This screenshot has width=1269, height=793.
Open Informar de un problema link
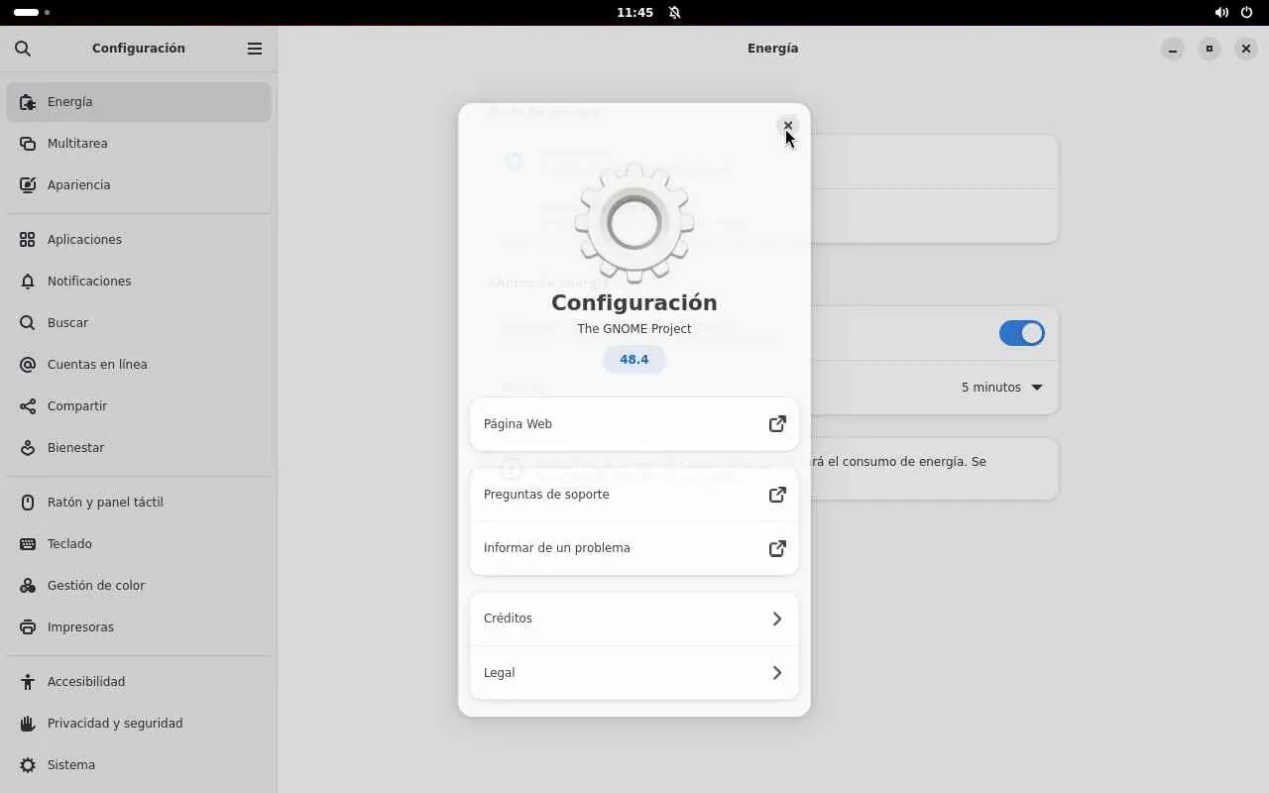[x=634, y=548]
